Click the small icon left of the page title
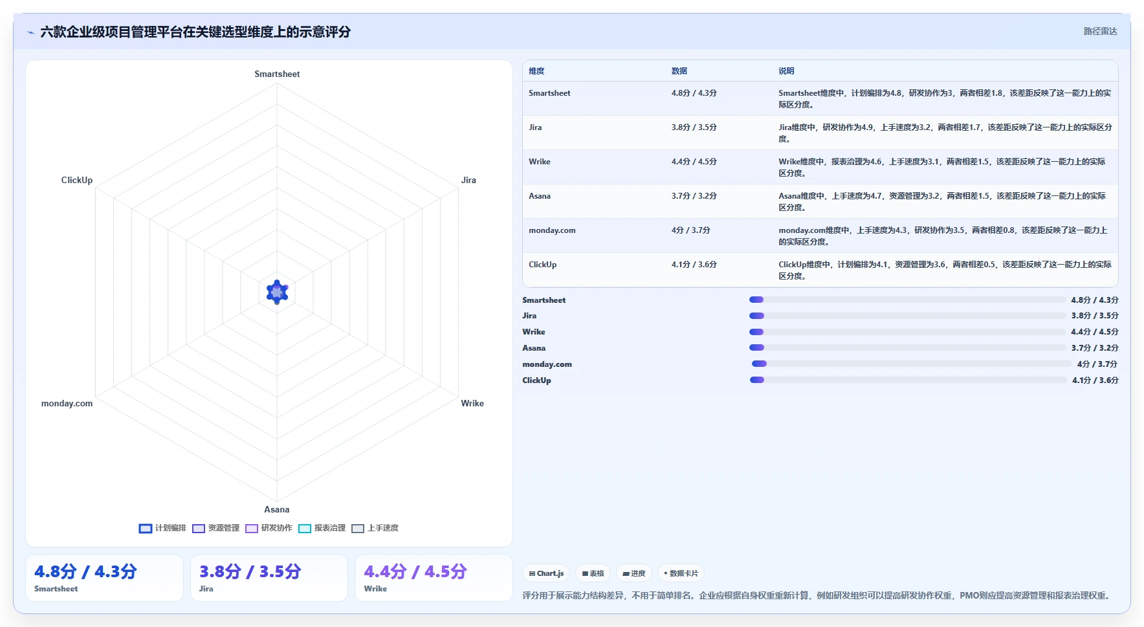Viewport: 1144px width, 627px height. (30, 32)
